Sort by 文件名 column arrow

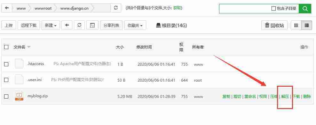[29, 47]
